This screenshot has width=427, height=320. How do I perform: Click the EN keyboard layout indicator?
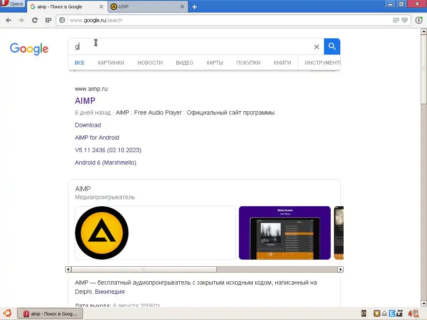[364, 313]
